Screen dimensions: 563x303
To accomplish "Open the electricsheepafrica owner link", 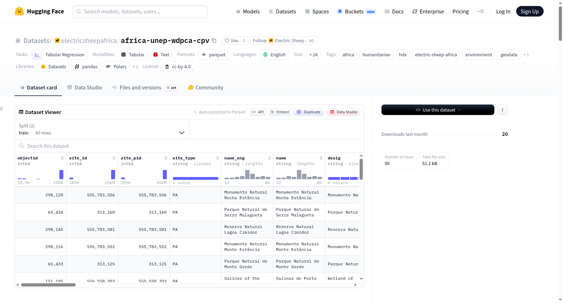I will [x=89, y=40].
